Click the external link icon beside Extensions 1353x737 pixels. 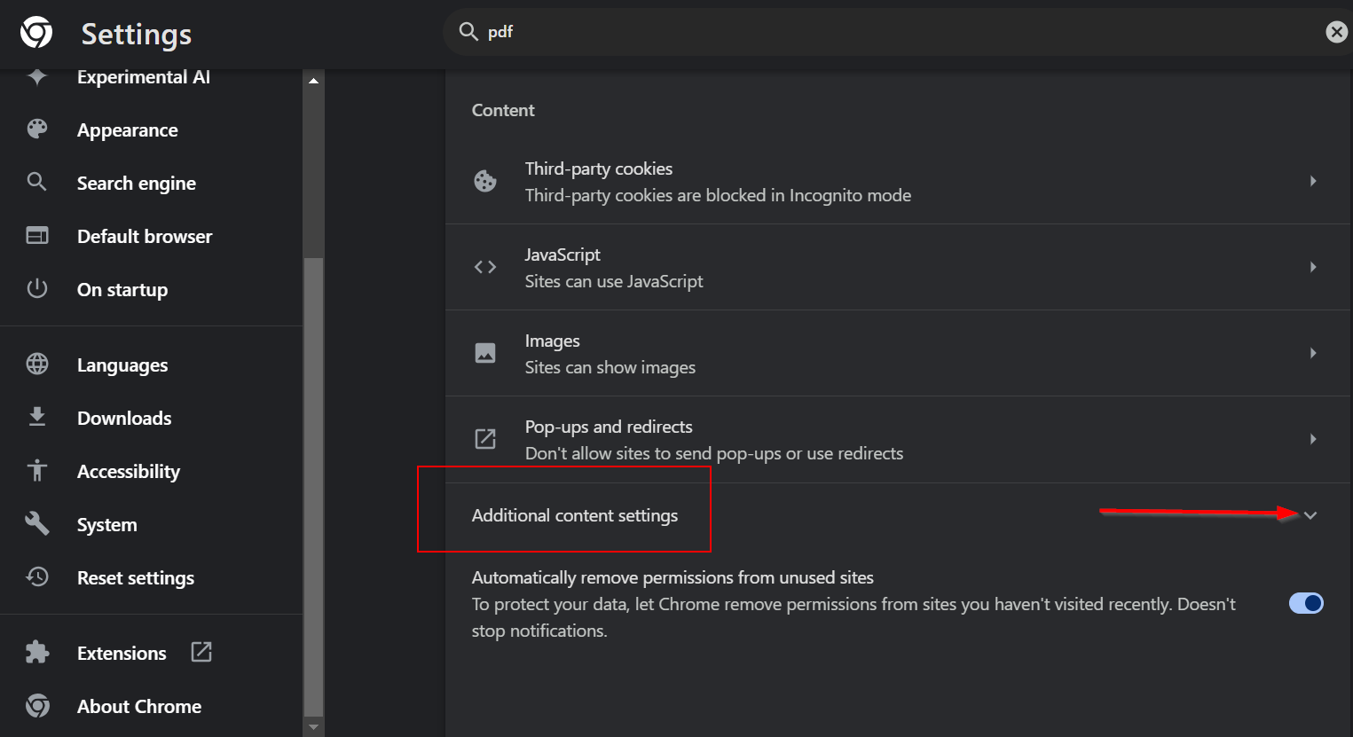[201, 652]
